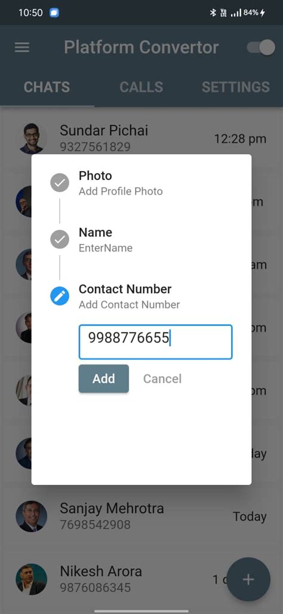Tap the Bluetooth status bar icon
The image size is (283, 614).
point(213,13)
